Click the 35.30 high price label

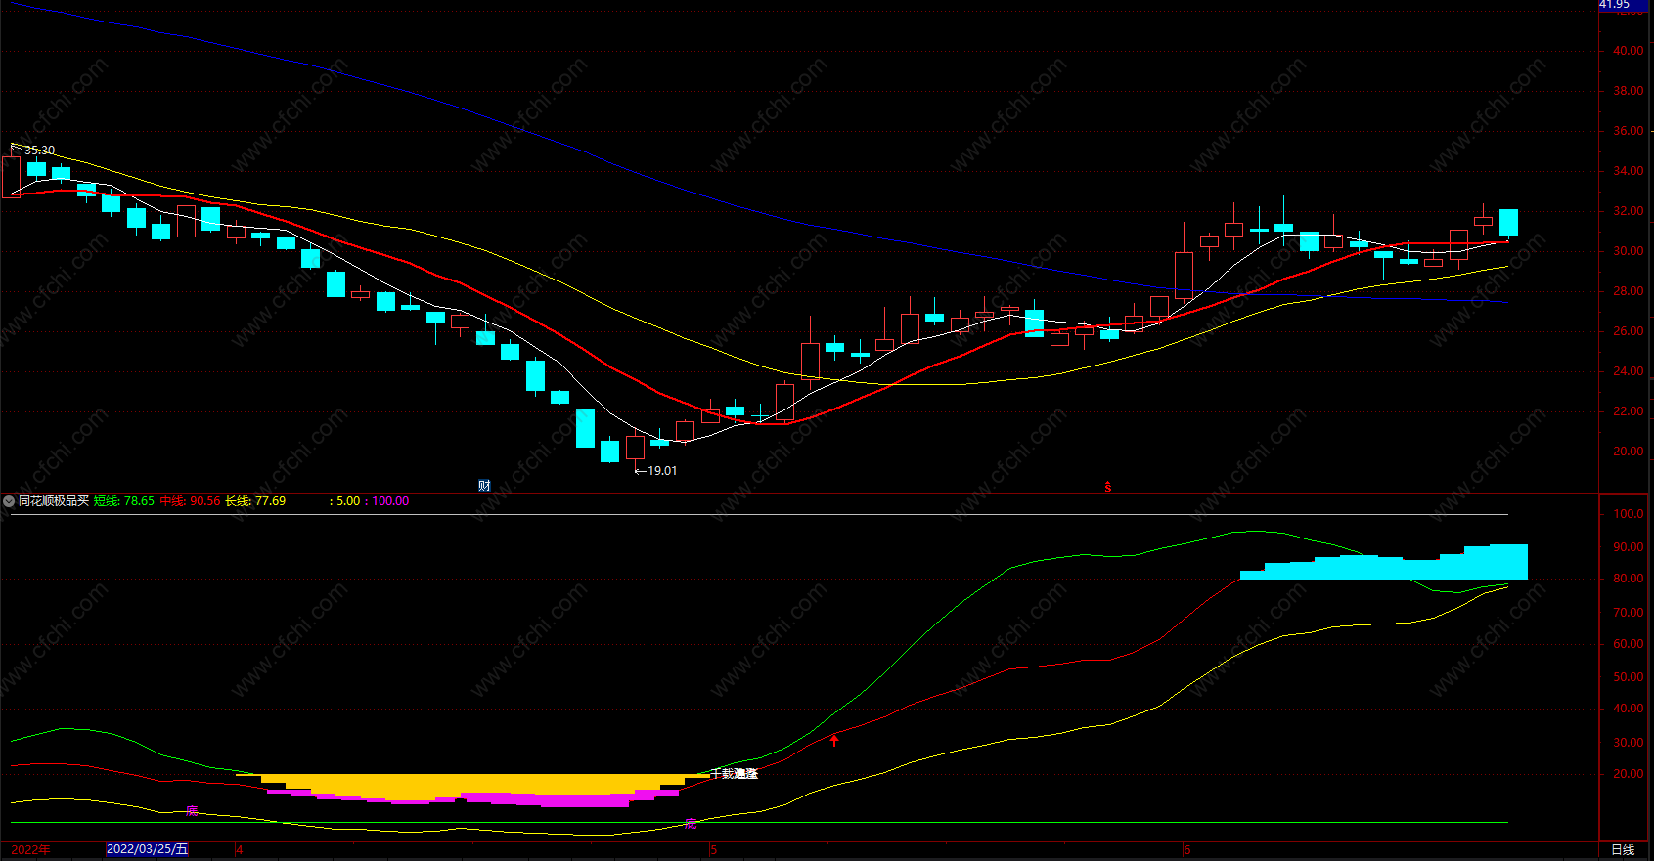[x=40, y=151]
